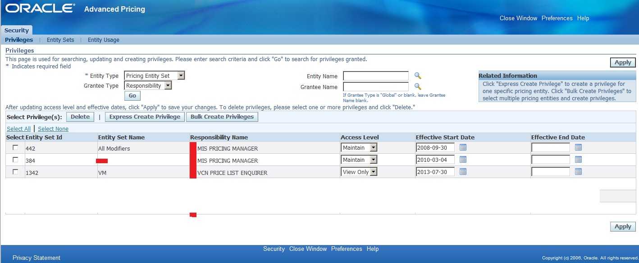Click the Effective Start Date column header
The width and height of the screenshot is (639, 263).
pos(445,137)
